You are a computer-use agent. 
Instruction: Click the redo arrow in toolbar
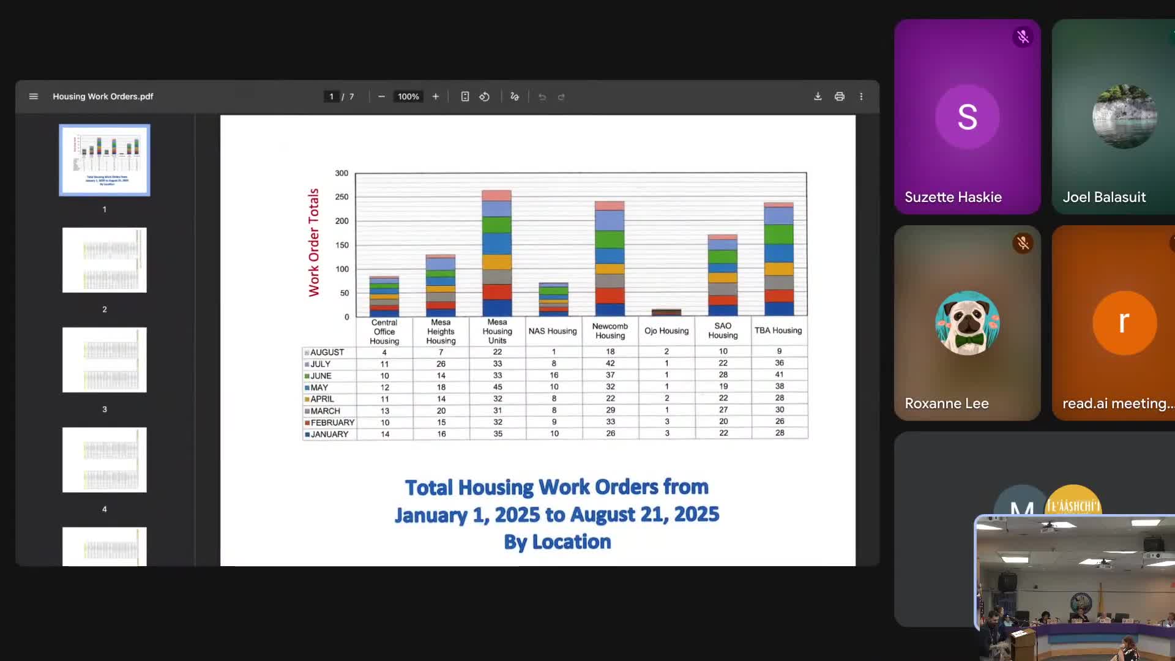[x=561, y=97]
